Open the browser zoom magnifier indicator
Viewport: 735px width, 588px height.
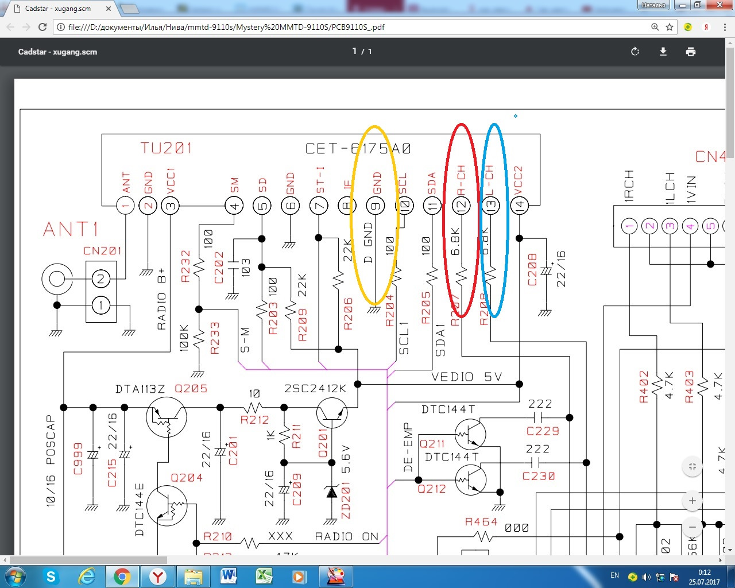[655, 27]
